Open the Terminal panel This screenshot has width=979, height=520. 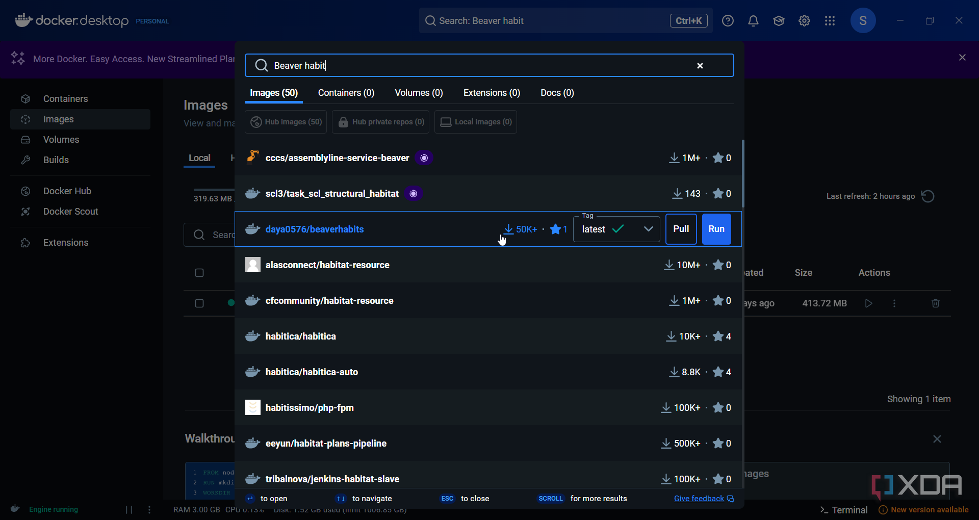tap(844, 510)
